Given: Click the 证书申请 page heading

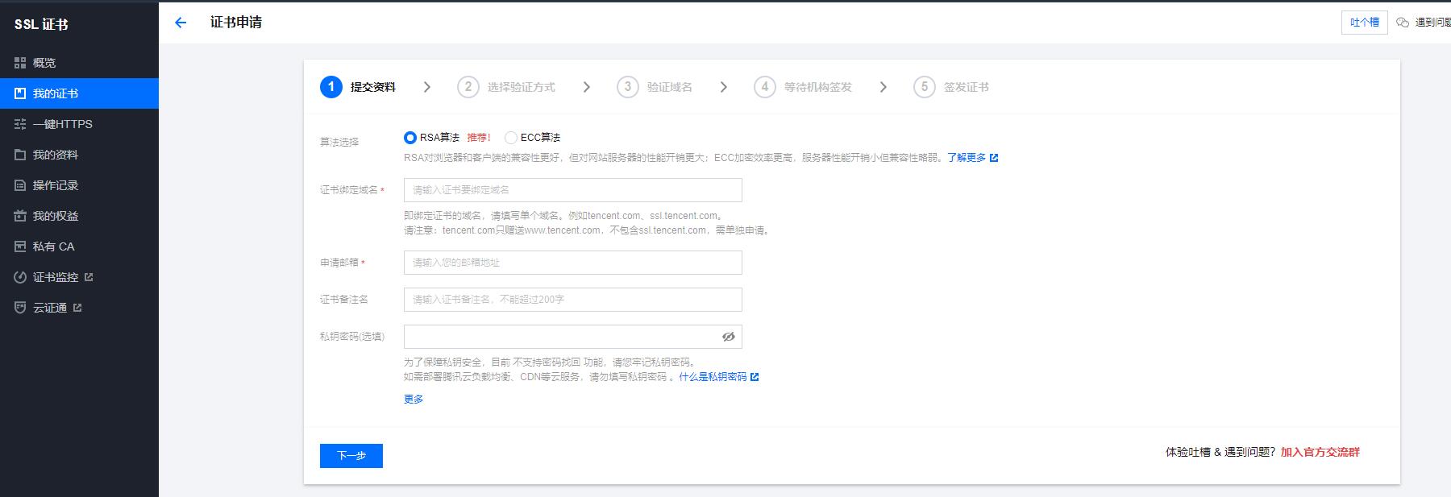Looking at the screenshot, I should tap(236, 23).
